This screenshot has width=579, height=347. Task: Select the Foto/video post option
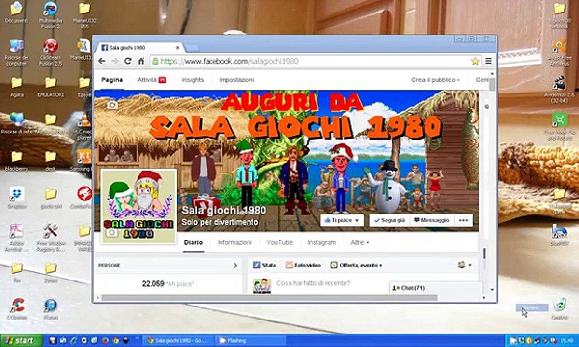(303, 265)
